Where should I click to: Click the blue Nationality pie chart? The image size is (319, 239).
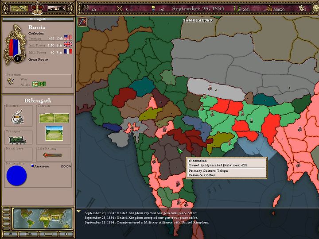(x=16, y=175)
